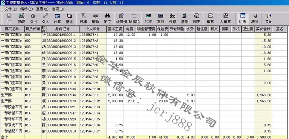Open the 选项(O) menu
The image size is (289, 139).
pos(58,9)
